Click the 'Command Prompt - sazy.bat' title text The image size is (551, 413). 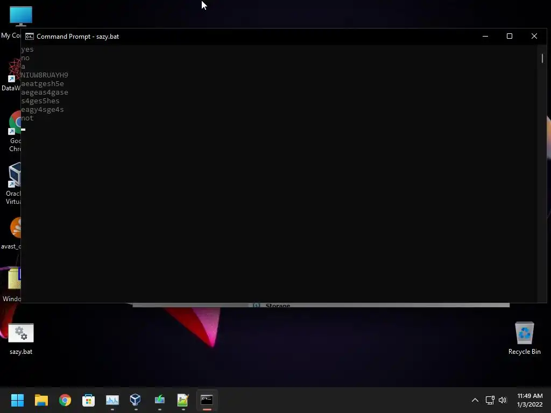[77, 37]
